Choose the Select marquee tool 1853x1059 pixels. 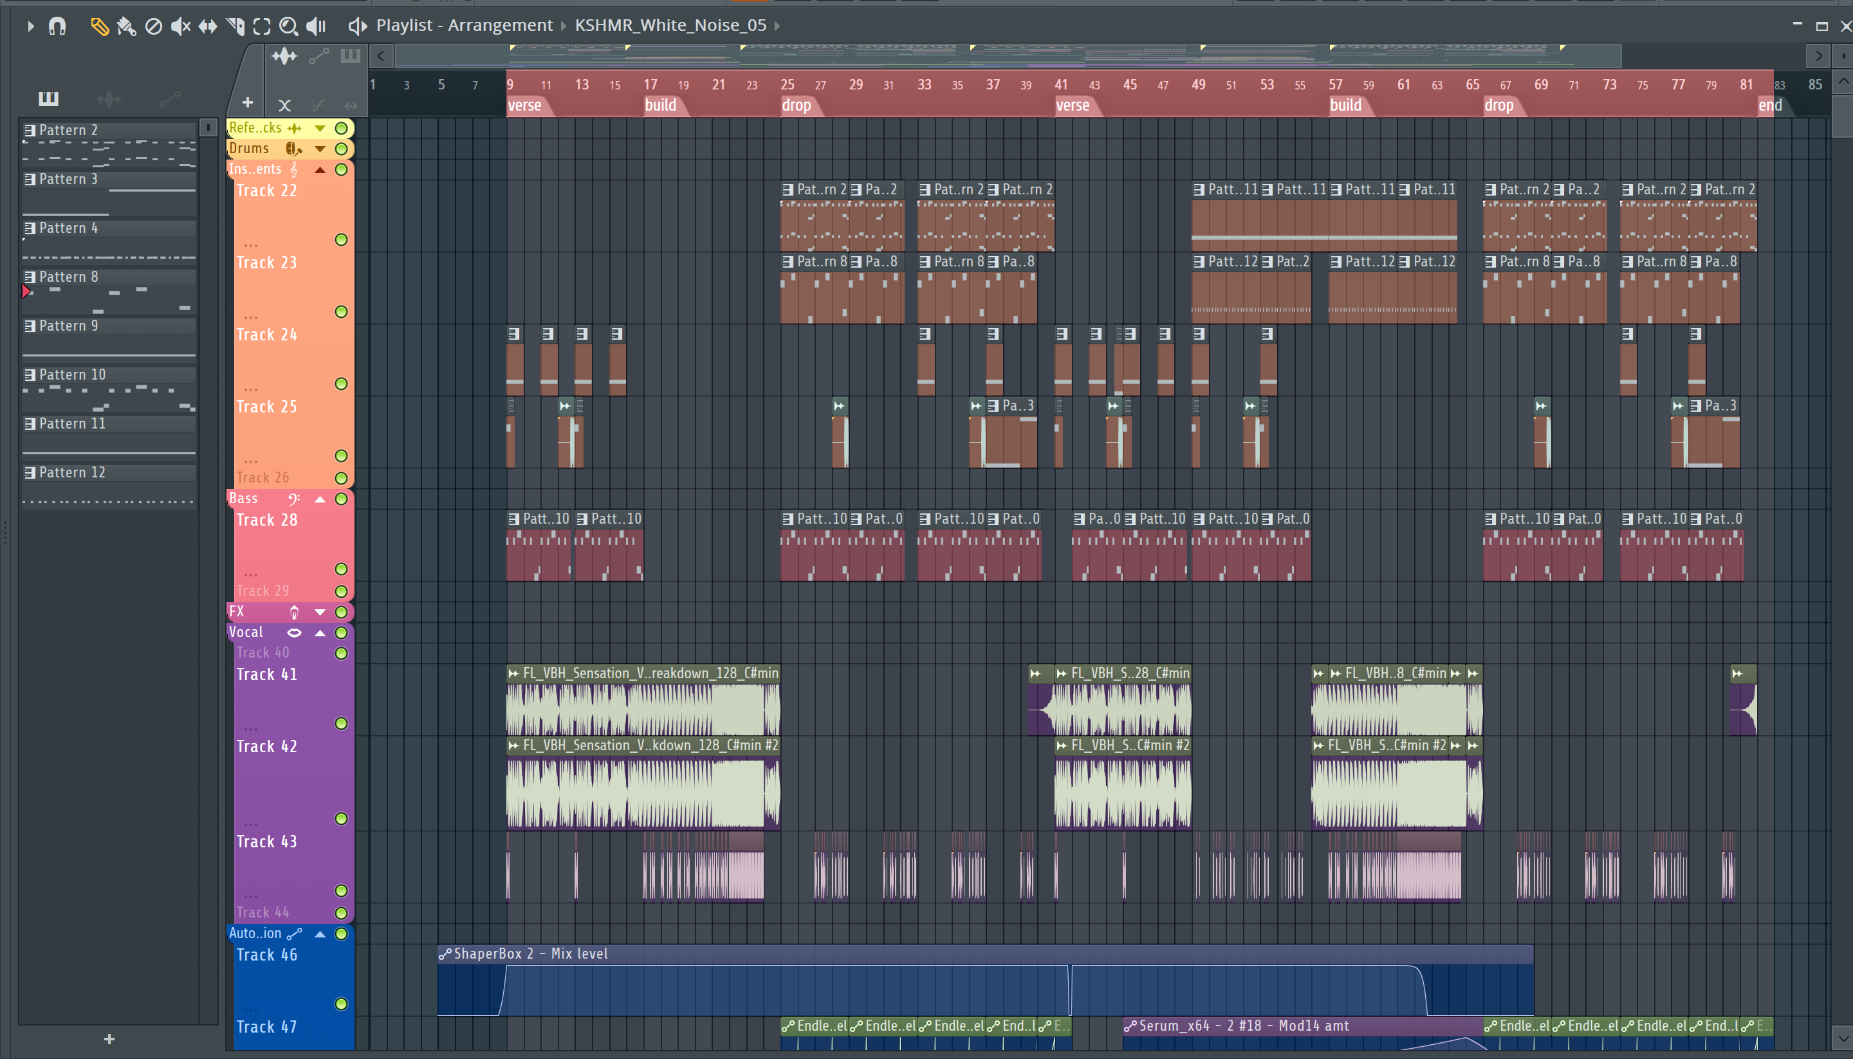pos(262,27)
